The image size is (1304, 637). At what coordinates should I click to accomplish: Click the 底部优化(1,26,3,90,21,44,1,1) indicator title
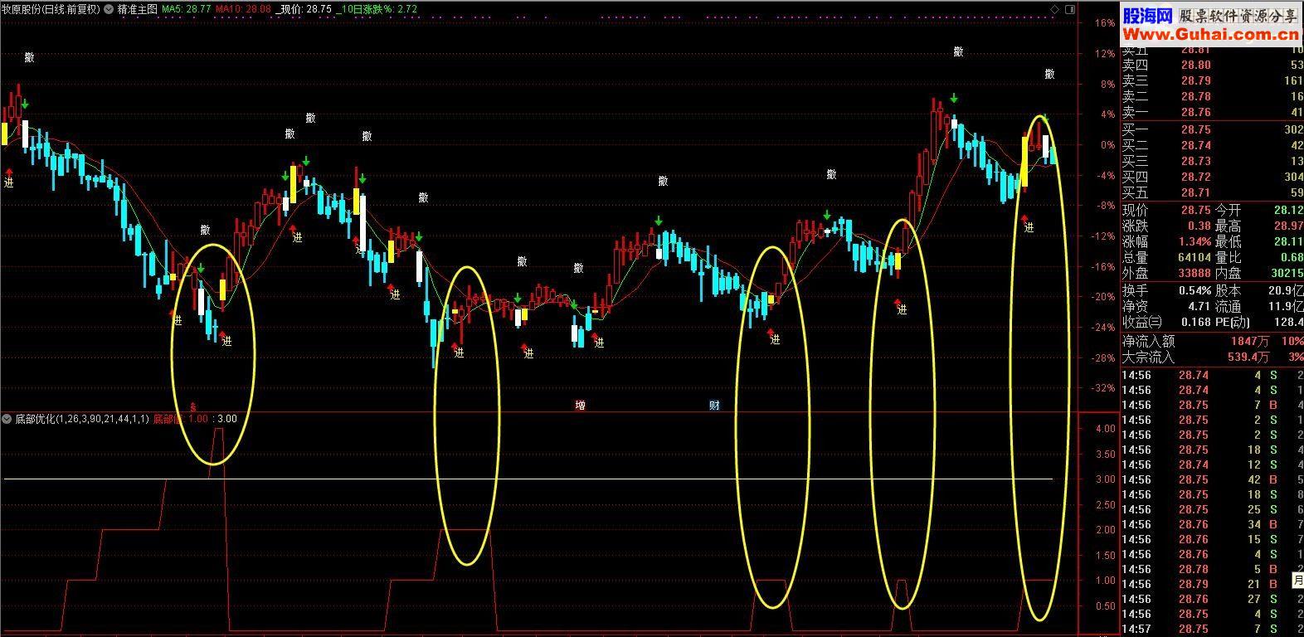(x=82, y=419)
